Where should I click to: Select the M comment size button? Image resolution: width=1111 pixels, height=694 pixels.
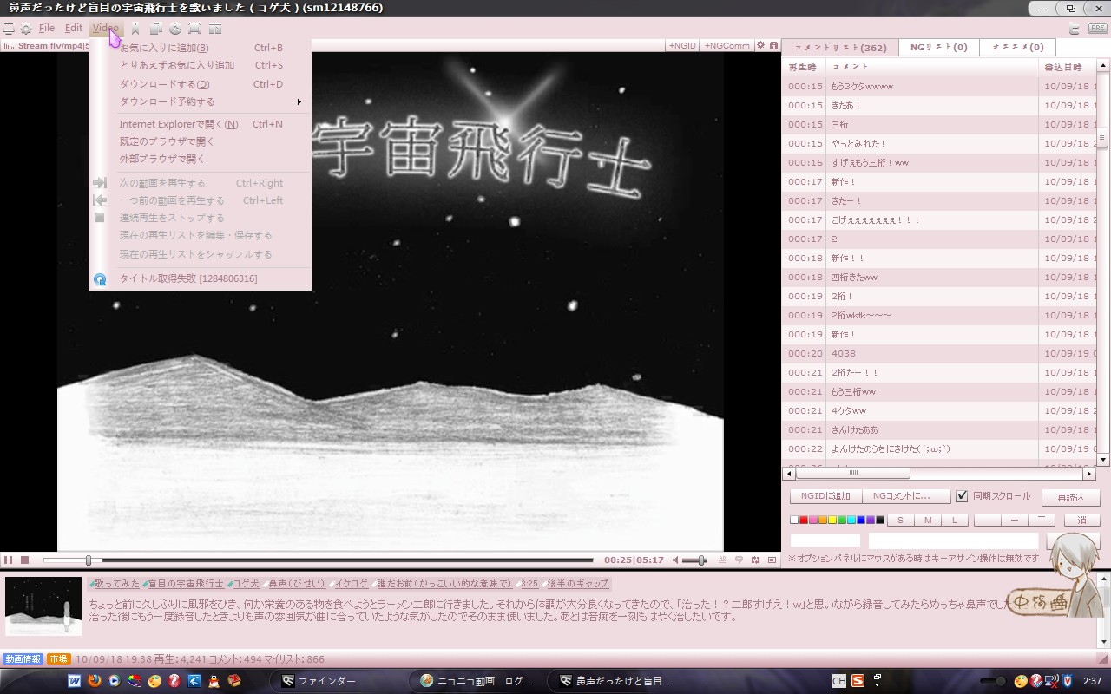pos(928,520)
